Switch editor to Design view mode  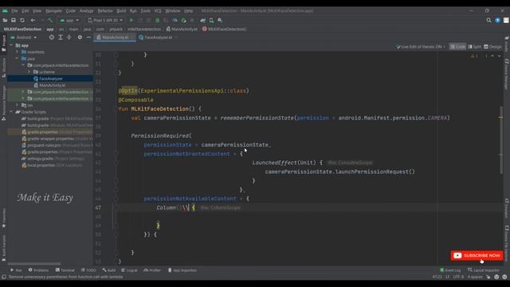(x=492, y=47)
